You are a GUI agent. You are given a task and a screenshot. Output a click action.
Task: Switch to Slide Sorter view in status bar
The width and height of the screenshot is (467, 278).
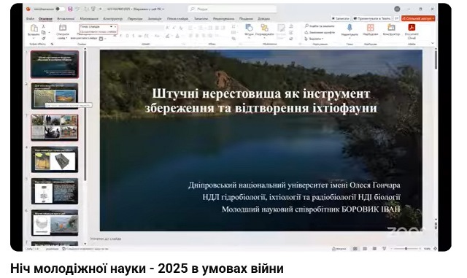pos(365,249)
